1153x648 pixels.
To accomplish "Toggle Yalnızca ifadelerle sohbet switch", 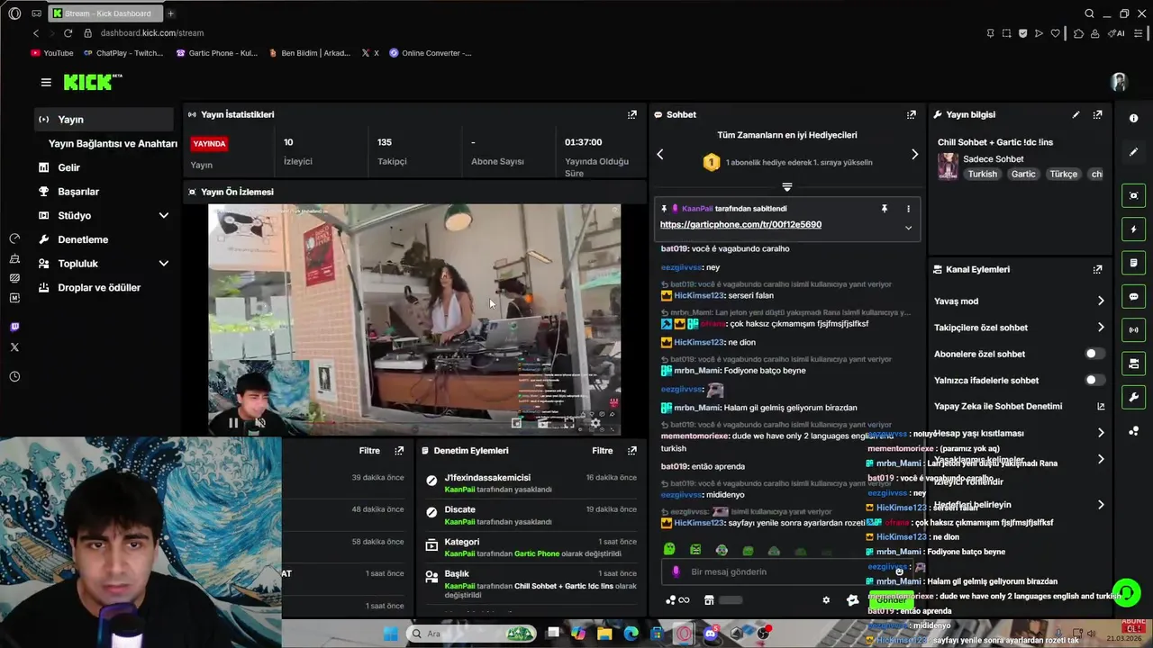I will click(1094, 380).
